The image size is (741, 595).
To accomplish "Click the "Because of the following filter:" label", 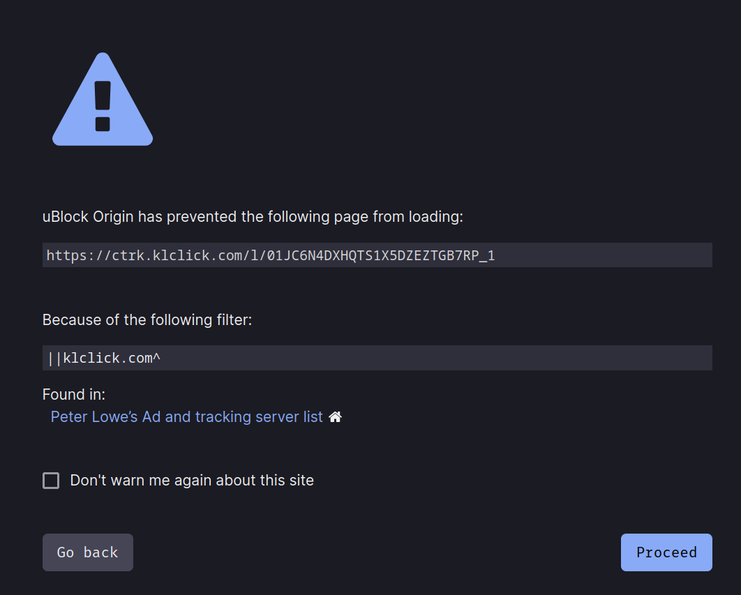I will pos(147,320).
